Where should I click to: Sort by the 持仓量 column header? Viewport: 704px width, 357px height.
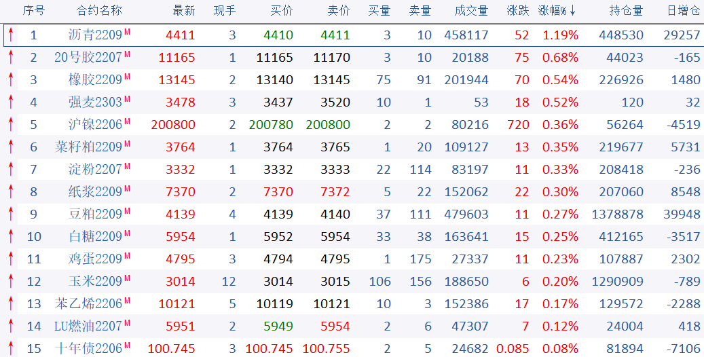click(625, 11)
